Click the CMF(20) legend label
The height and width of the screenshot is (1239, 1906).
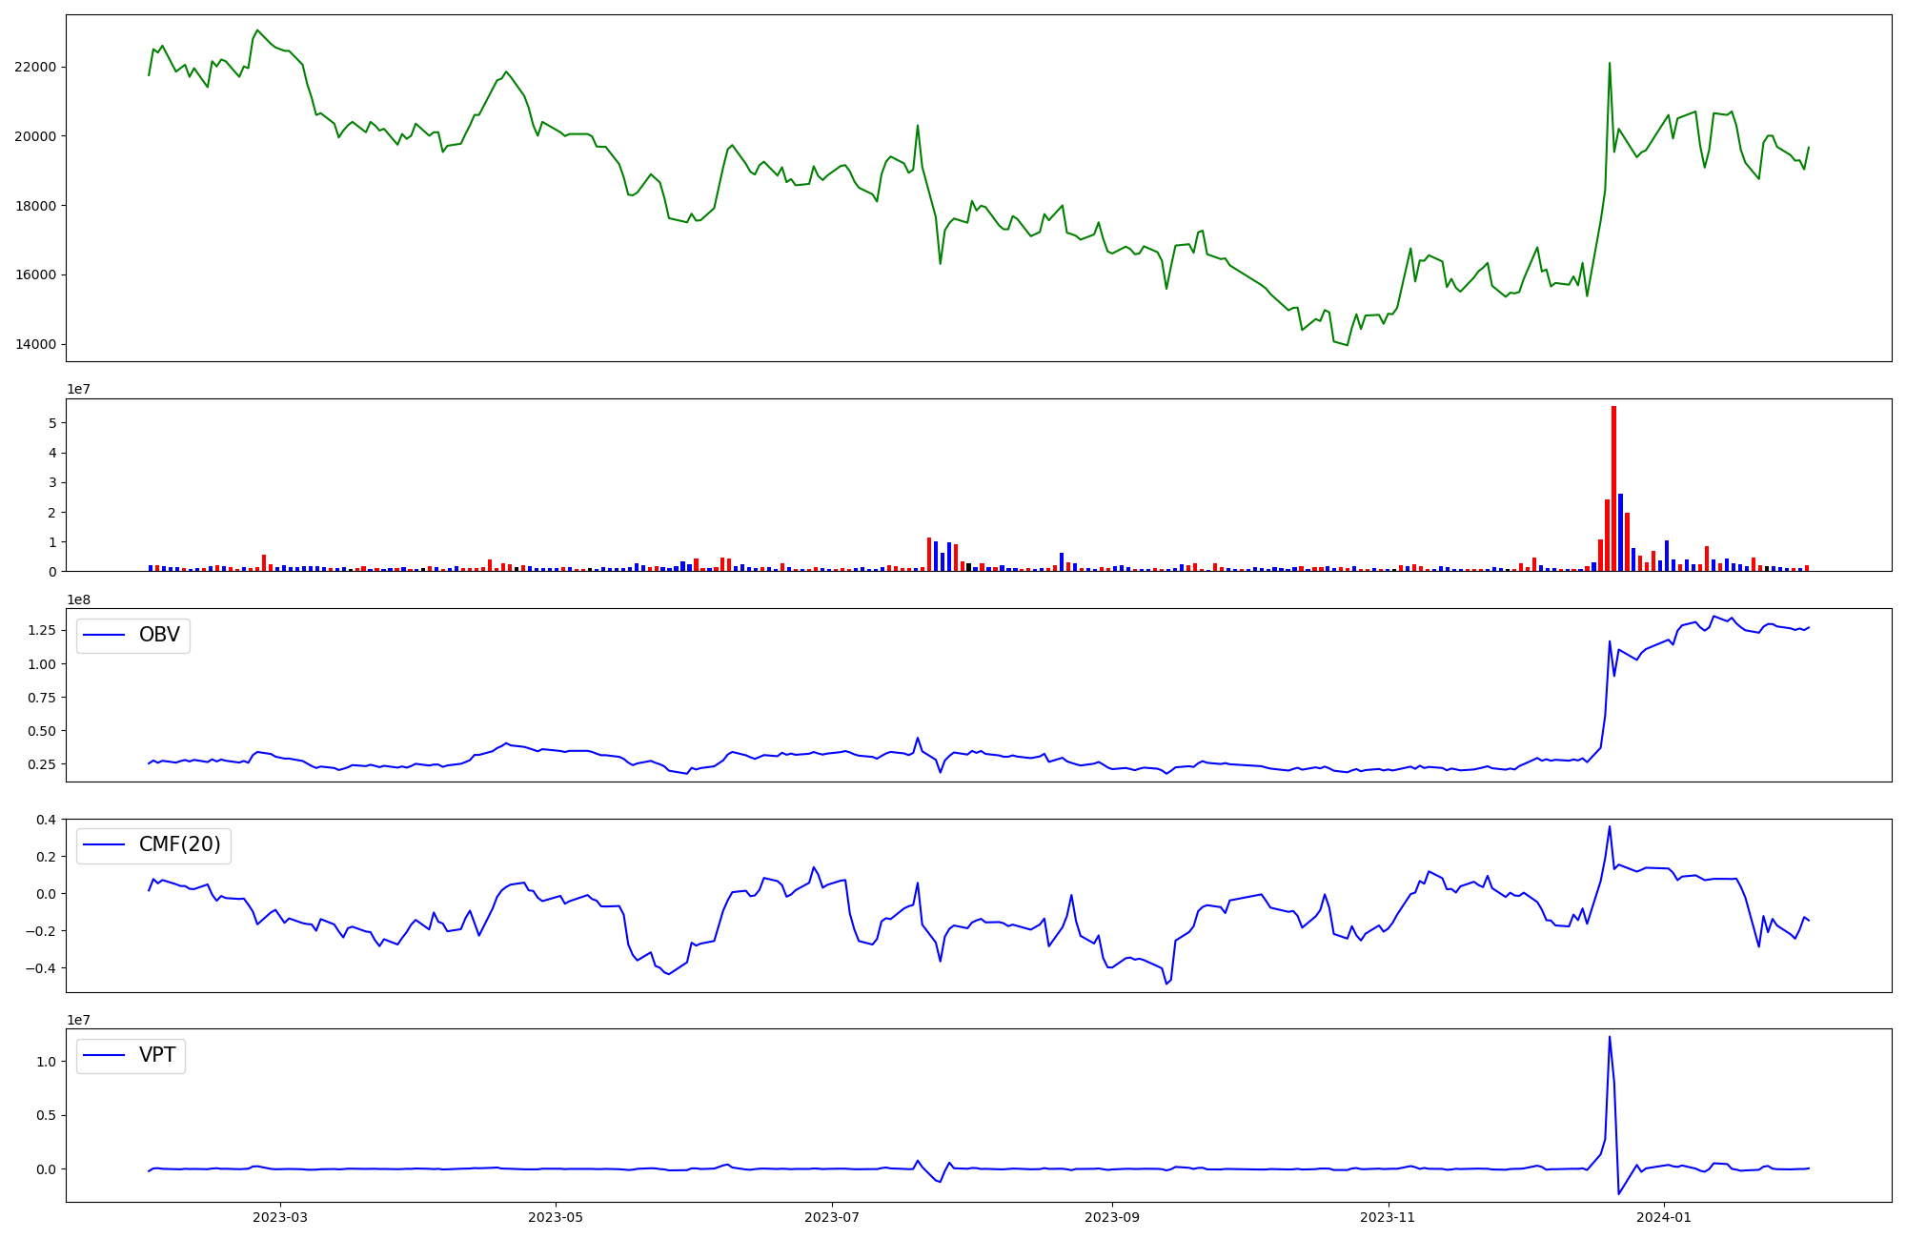(x=179, y=844)
